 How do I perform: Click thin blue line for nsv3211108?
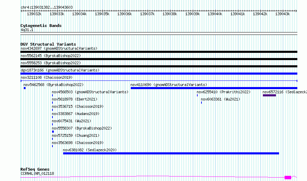159,81
